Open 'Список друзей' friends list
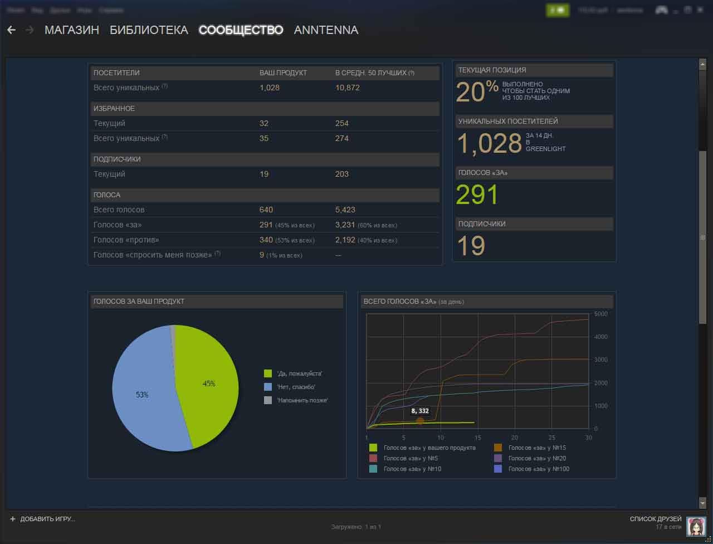The image size is (713, 544). (x=656, y=519)
